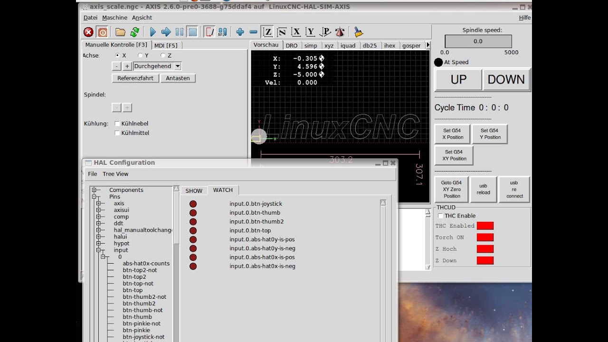
Task: Toggle machine power icon
Action: click(x=102, y=32)
